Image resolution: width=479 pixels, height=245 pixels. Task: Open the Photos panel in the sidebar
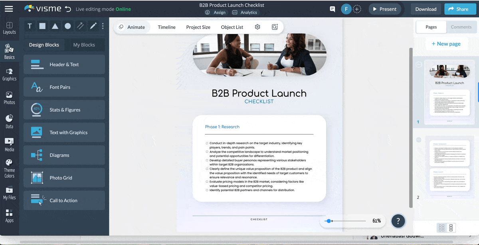10,98
